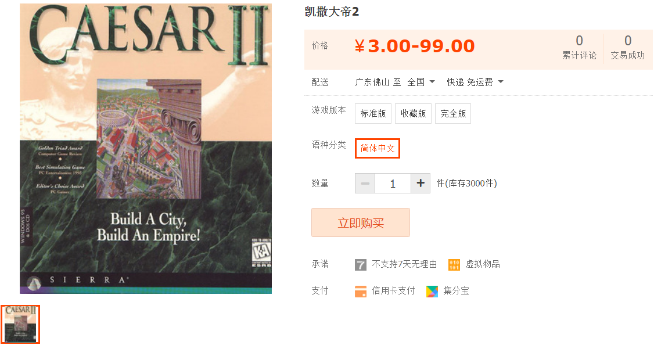Click the credit card payment icon
This screenshot has height=345, width=654.
pos(360,291)
